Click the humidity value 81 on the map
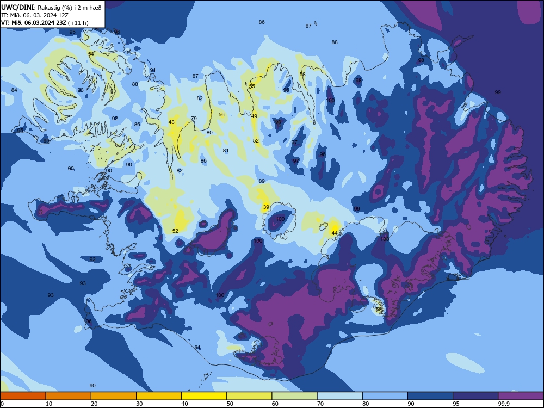544x408 pixels. (226, 151)
